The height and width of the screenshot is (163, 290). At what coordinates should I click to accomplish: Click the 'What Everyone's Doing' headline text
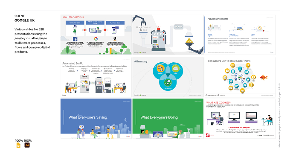[x=159, y=117]
